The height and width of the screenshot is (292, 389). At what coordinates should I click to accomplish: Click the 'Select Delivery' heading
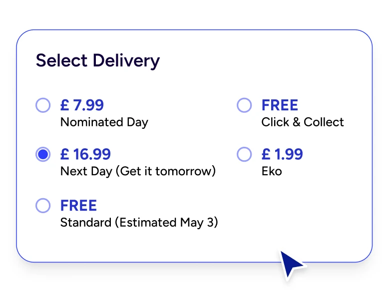click(98, 61)
